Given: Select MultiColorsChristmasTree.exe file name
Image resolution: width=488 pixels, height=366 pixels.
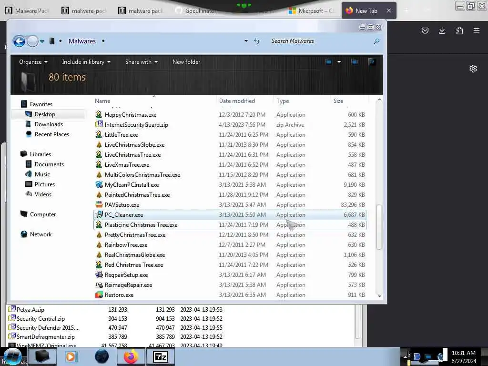Looking at the screenshot, I should (x=142, y=174).
